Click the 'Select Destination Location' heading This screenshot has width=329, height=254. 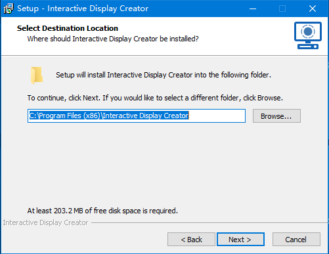(68, 28)
